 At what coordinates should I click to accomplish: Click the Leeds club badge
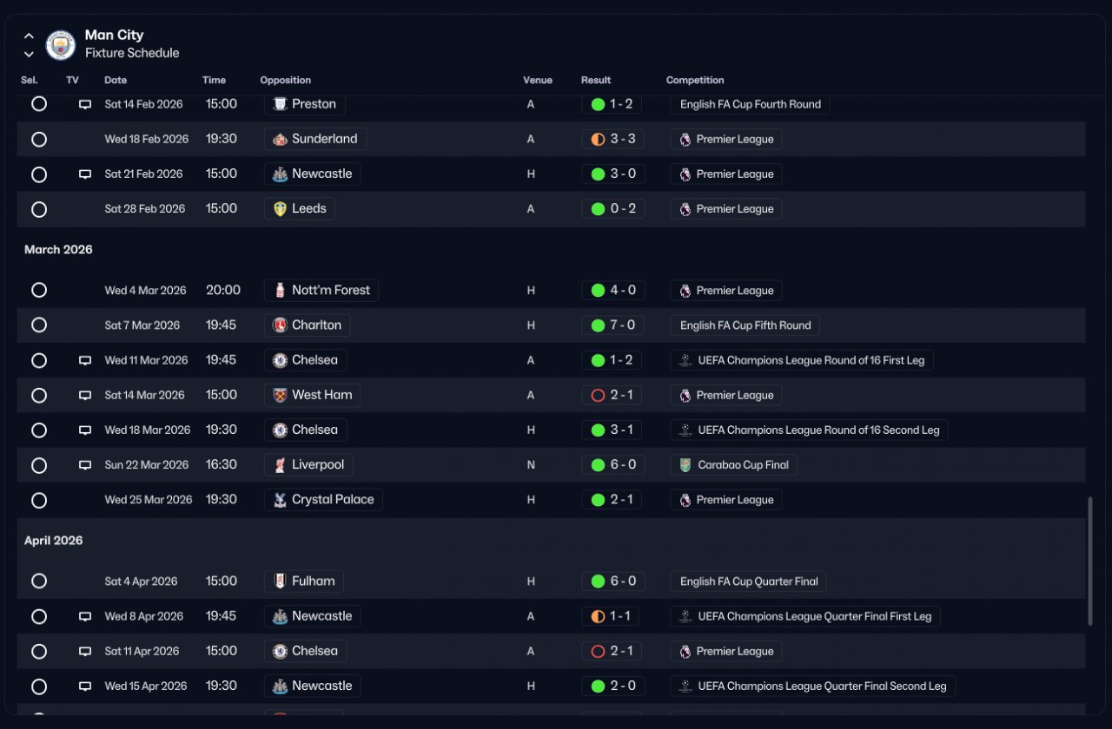(280, 209)
